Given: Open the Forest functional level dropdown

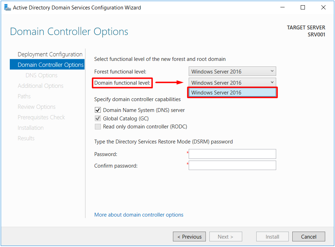Looking at the screenshot, I should (x=232, y=71).
